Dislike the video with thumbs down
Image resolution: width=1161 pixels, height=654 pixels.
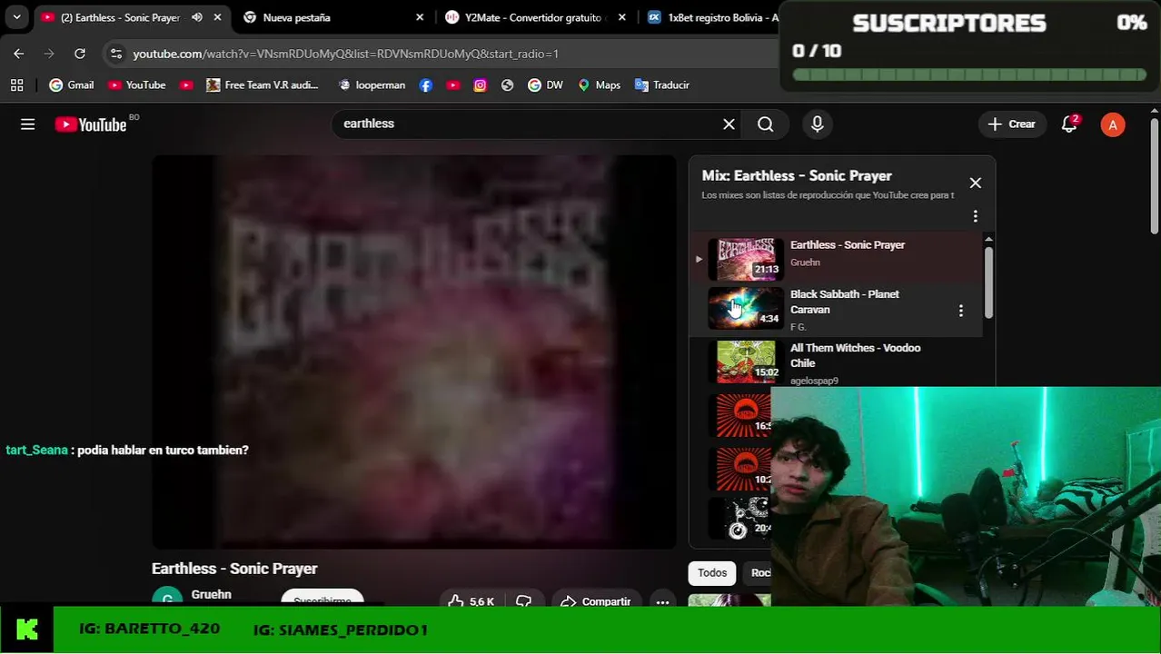coord(523,601)
